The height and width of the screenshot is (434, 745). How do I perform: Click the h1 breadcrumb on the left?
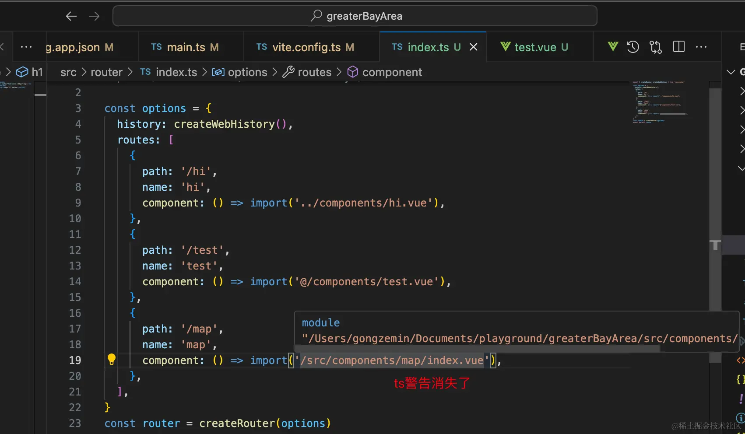coord(30,72)
